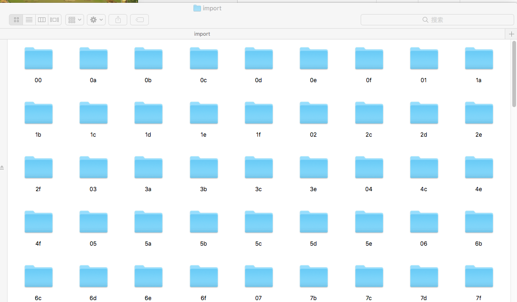Select folder 0b
517x302 pixels.
click(148, 58)
